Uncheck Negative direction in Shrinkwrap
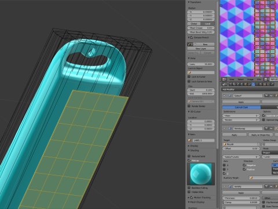Image resolution: width=278 pixels, height=209 pixels. click(x=244, y=165)
